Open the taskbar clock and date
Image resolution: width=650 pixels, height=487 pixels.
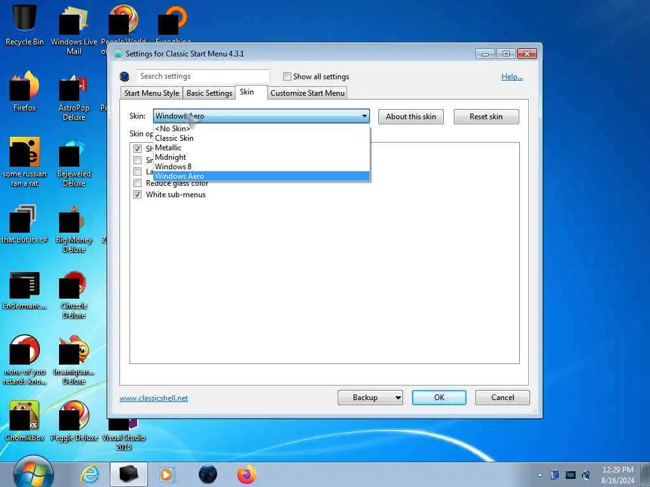click(x=618, y=475)
